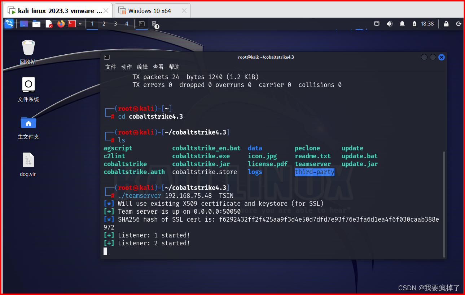Click the highlighted third-party directory name
Screen dimensions: 465x295
(315, 172)
